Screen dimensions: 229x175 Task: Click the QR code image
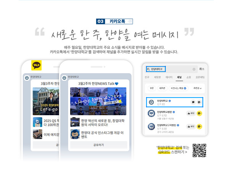click(x=199, y=150)
